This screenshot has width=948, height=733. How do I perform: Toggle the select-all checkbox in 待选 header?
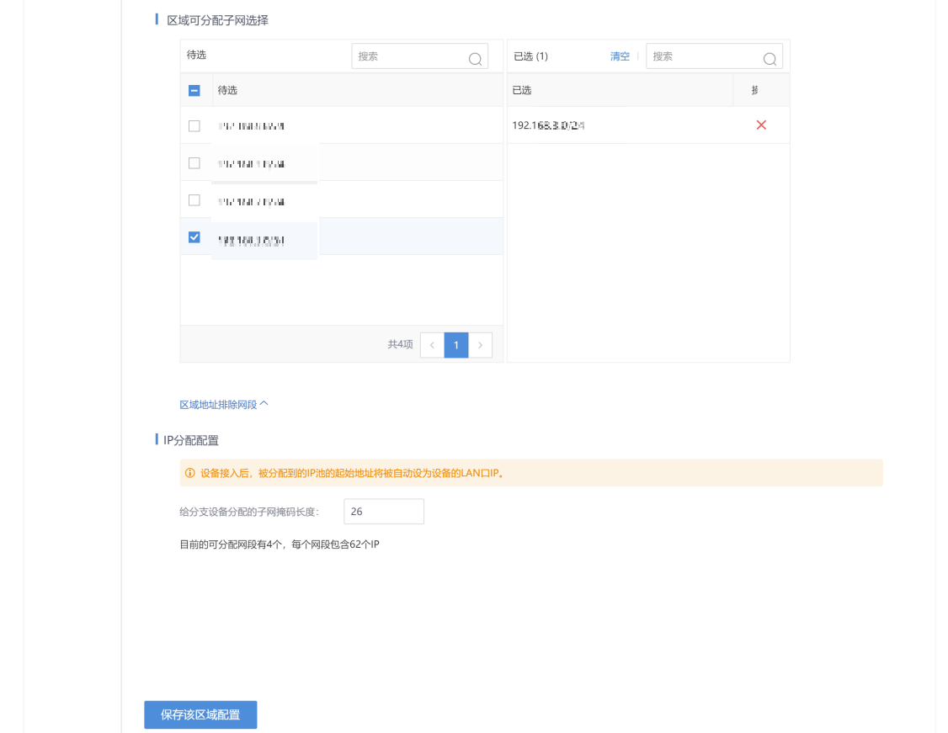pos(194,90)
